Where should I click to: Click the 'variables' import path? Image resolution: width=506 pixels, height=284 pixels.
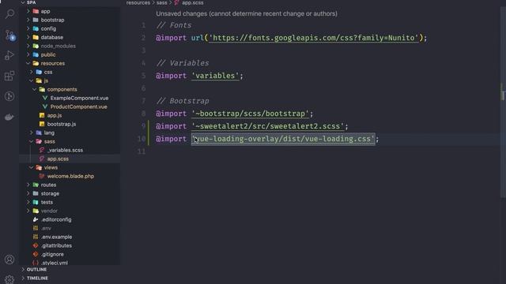tap(215, 76)
